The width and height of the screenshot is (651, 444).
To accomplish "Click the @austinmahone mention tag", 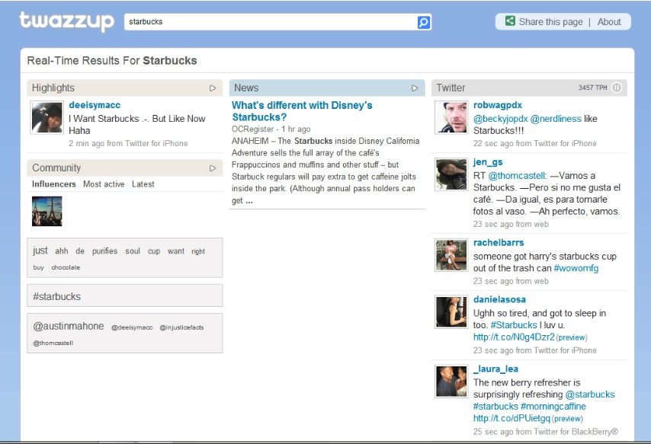I will tap(69, 326).
